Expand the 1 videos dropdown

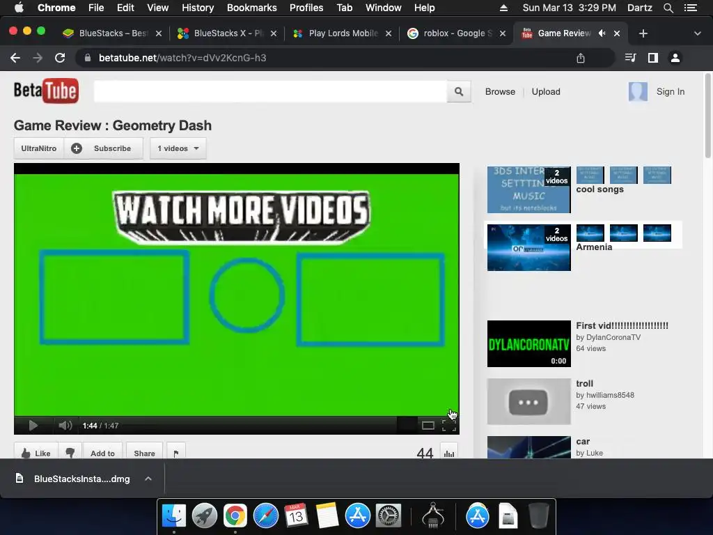(178, 148)
